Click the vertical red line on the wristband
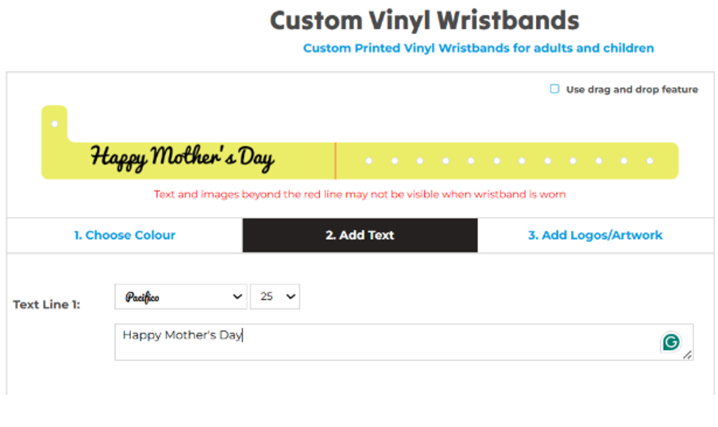 click(335, 160)
